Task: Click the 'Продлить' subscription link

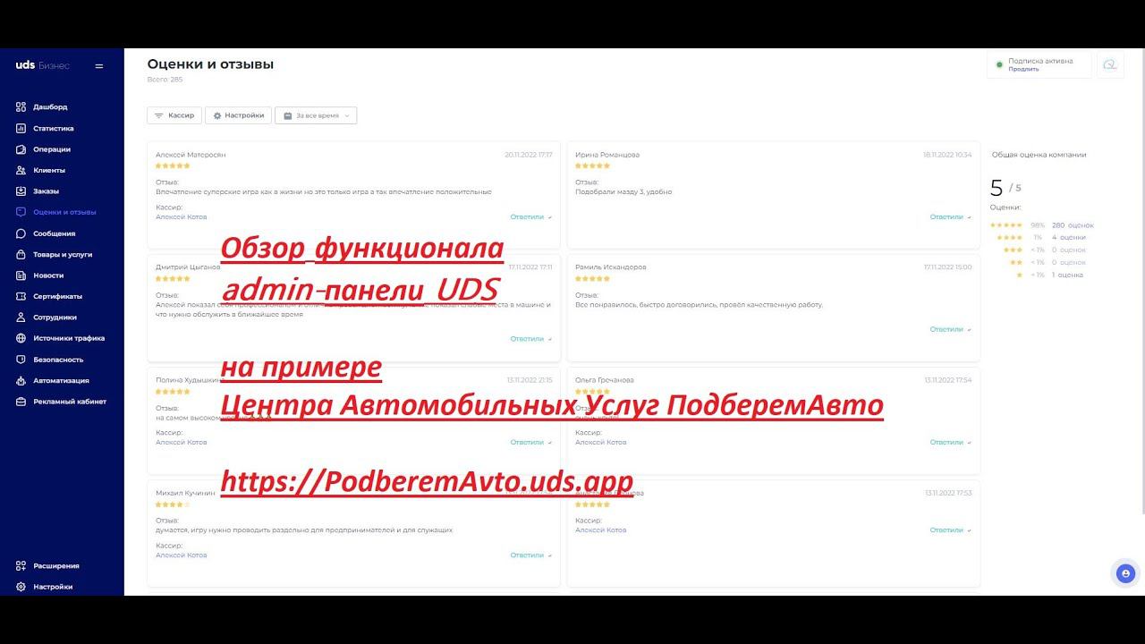Action: (1023, 69)
